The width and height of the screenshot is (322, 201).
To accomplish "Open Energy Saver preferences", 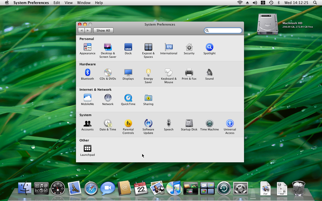I will pyautogui.click(x=148, y=73).
